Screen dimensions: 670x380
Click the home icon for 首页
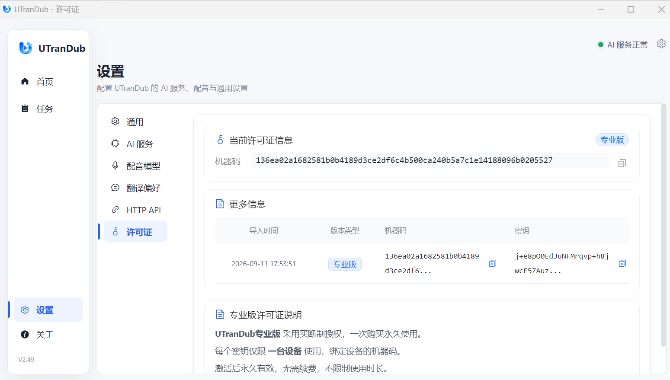(25, 81)
